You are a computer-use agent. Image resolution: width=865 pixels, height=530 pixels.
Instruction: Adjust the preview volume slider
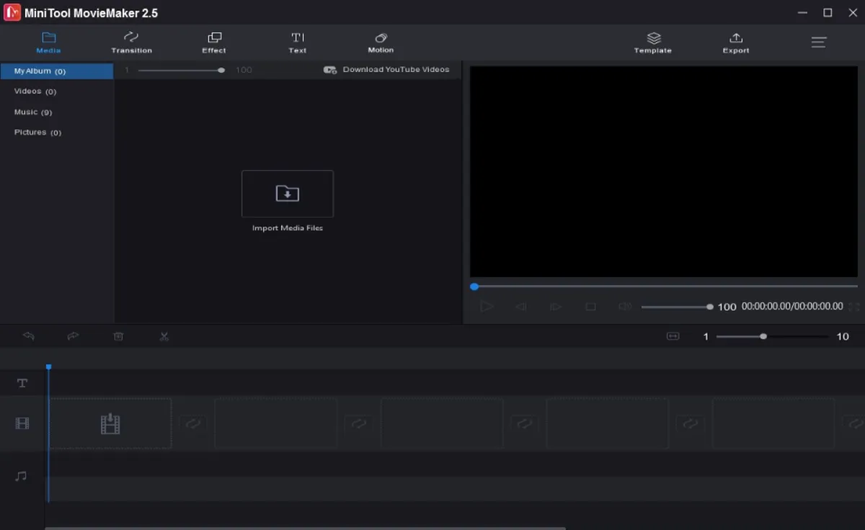[677, 307]
